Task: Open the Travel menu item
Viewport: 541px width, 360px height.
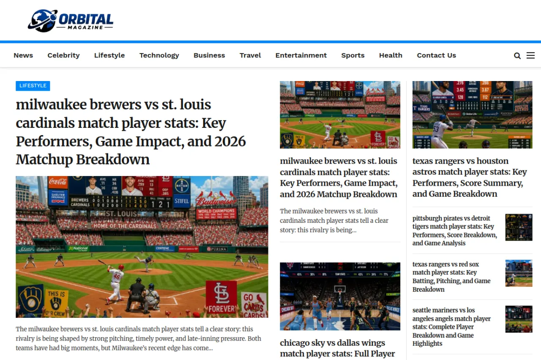Action: (250, 55)
